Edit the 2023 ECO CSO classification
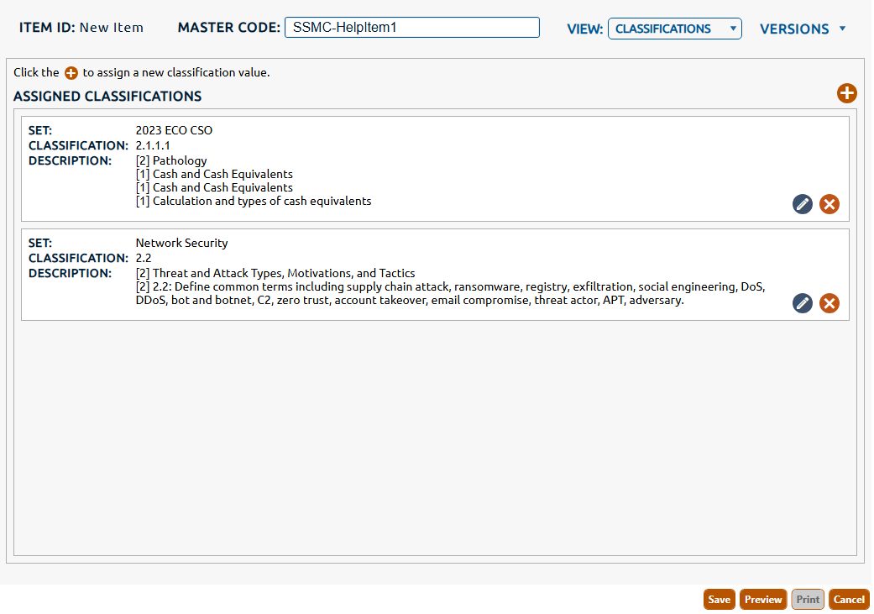874x614 pixels. point(803,204)
